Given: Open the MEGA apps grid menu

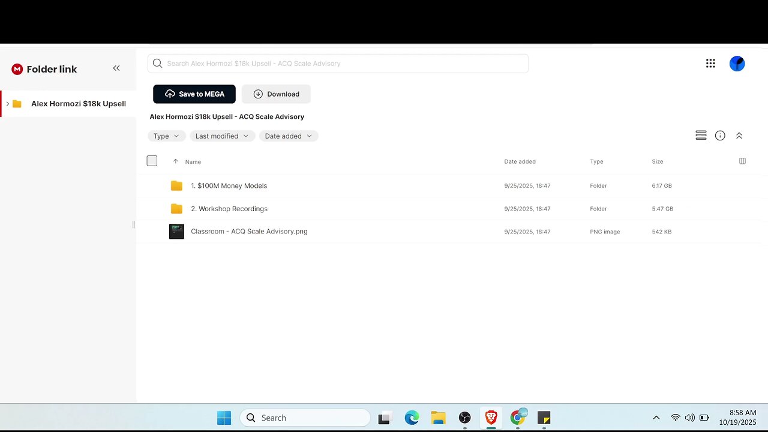Looking at the screenshot, I should coord(710,64).
